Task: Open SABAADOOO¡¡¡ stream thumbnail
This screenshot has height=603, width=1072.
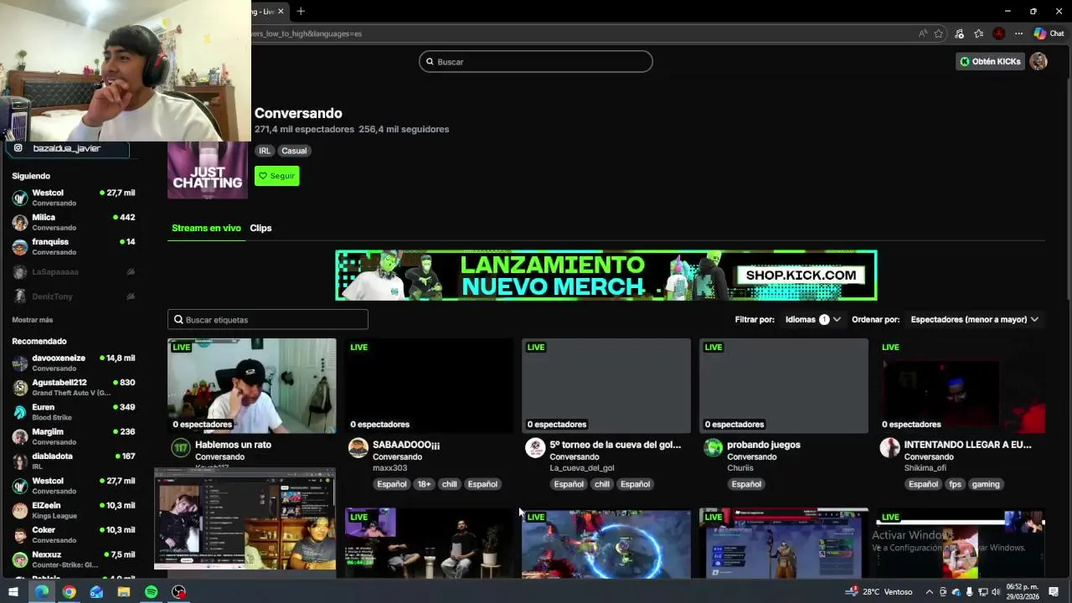Action: pyautogui.click(x=429, y=385)
